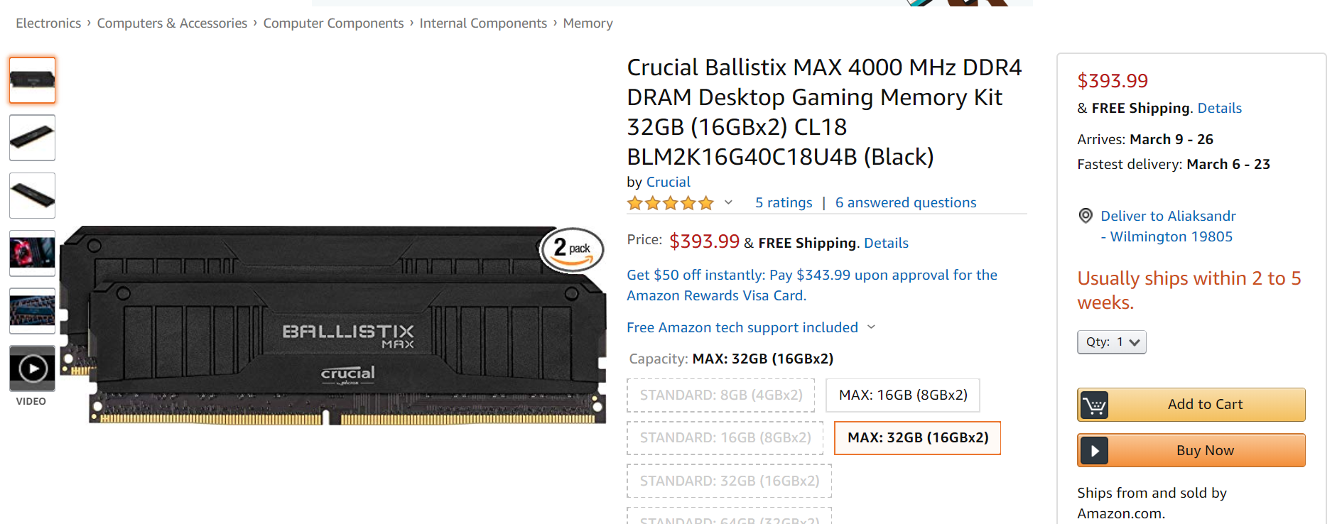This screenshot has width=1342, height=524.
Task: Open the $50 off Amazon Rewards Visa offer
Action: pos(811,285)
